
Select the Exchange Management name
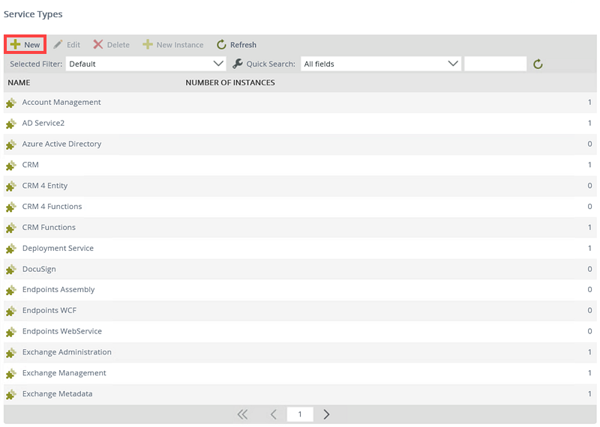(64, 373)
